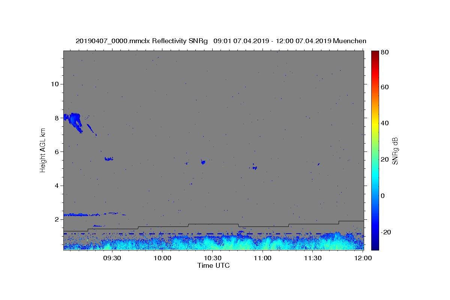Click the colorbar value 40
Image resolution: width=450 pixels, height=300 pixels.
click(385, 123)
